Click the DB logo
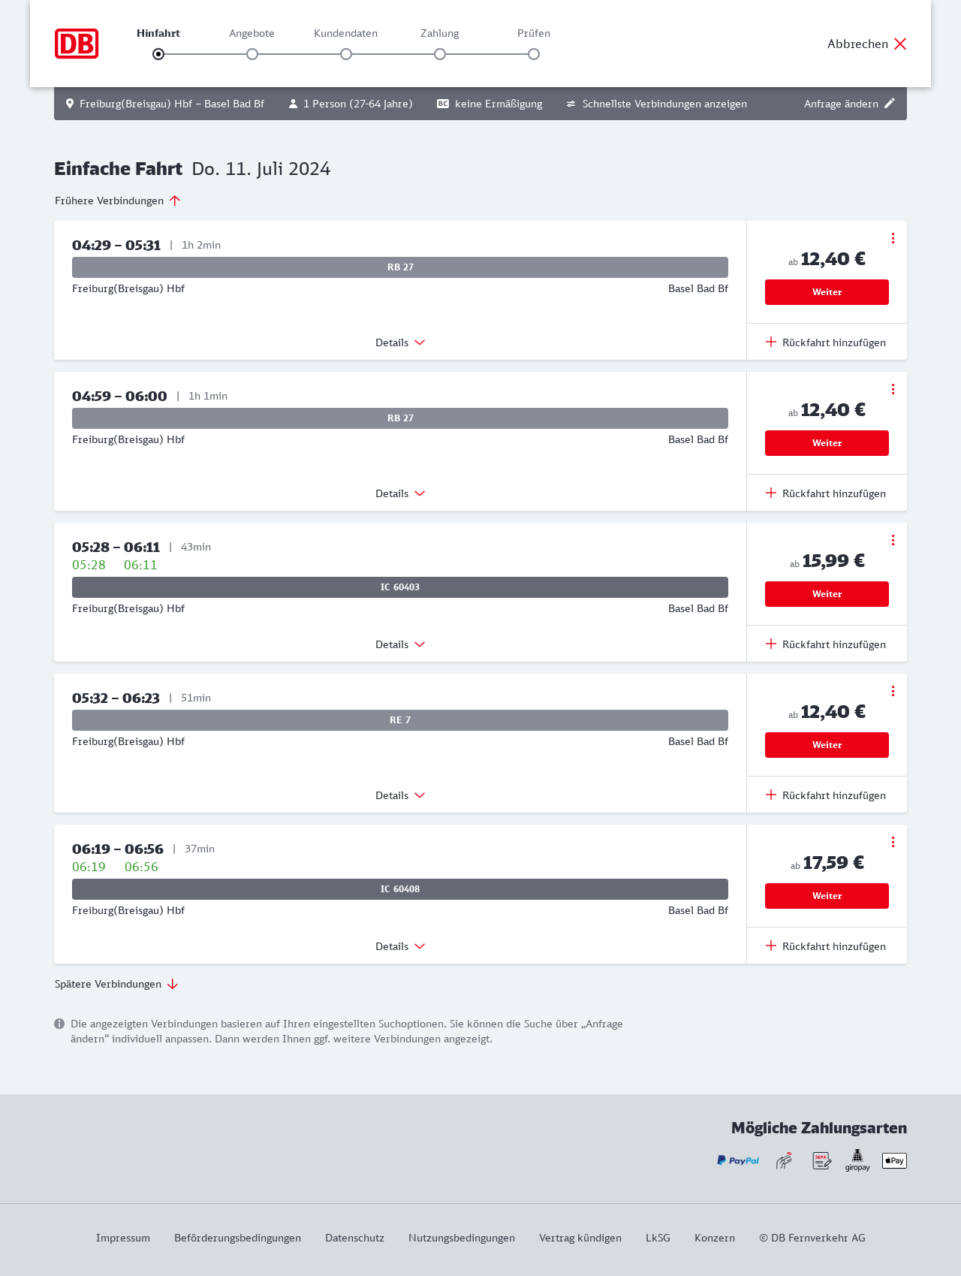Screen dimensions: 961x1276 (x=77, y=44)
